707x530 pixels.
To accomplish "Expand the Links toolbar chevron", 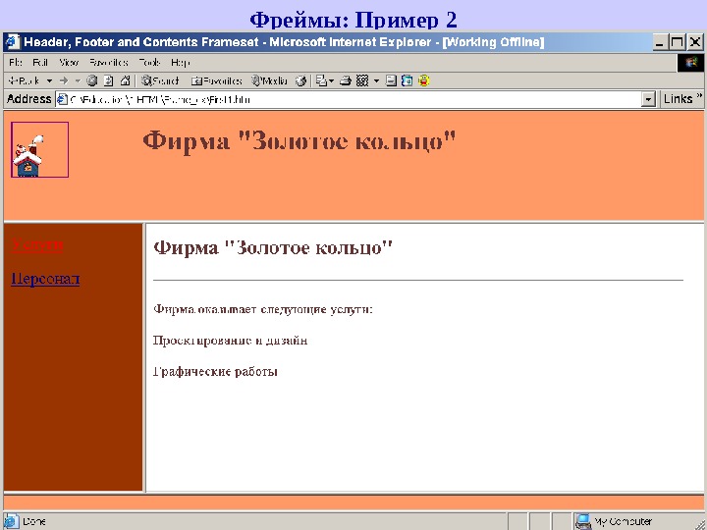I will click(x=699, y=96).
